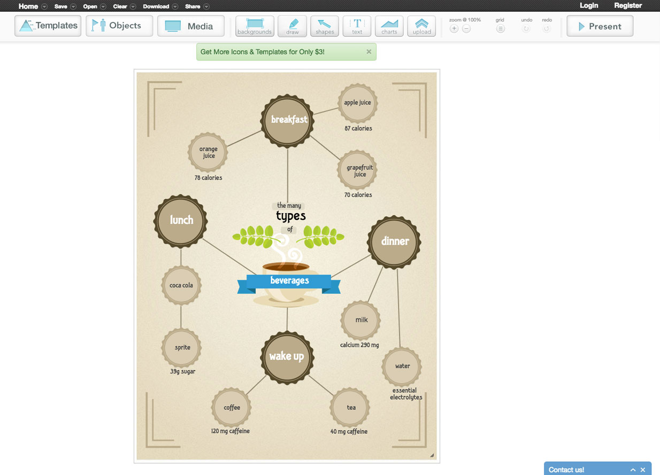Open the Share dropdown menu
This screenshot has width=660, height=475.
tap(197, 6)
